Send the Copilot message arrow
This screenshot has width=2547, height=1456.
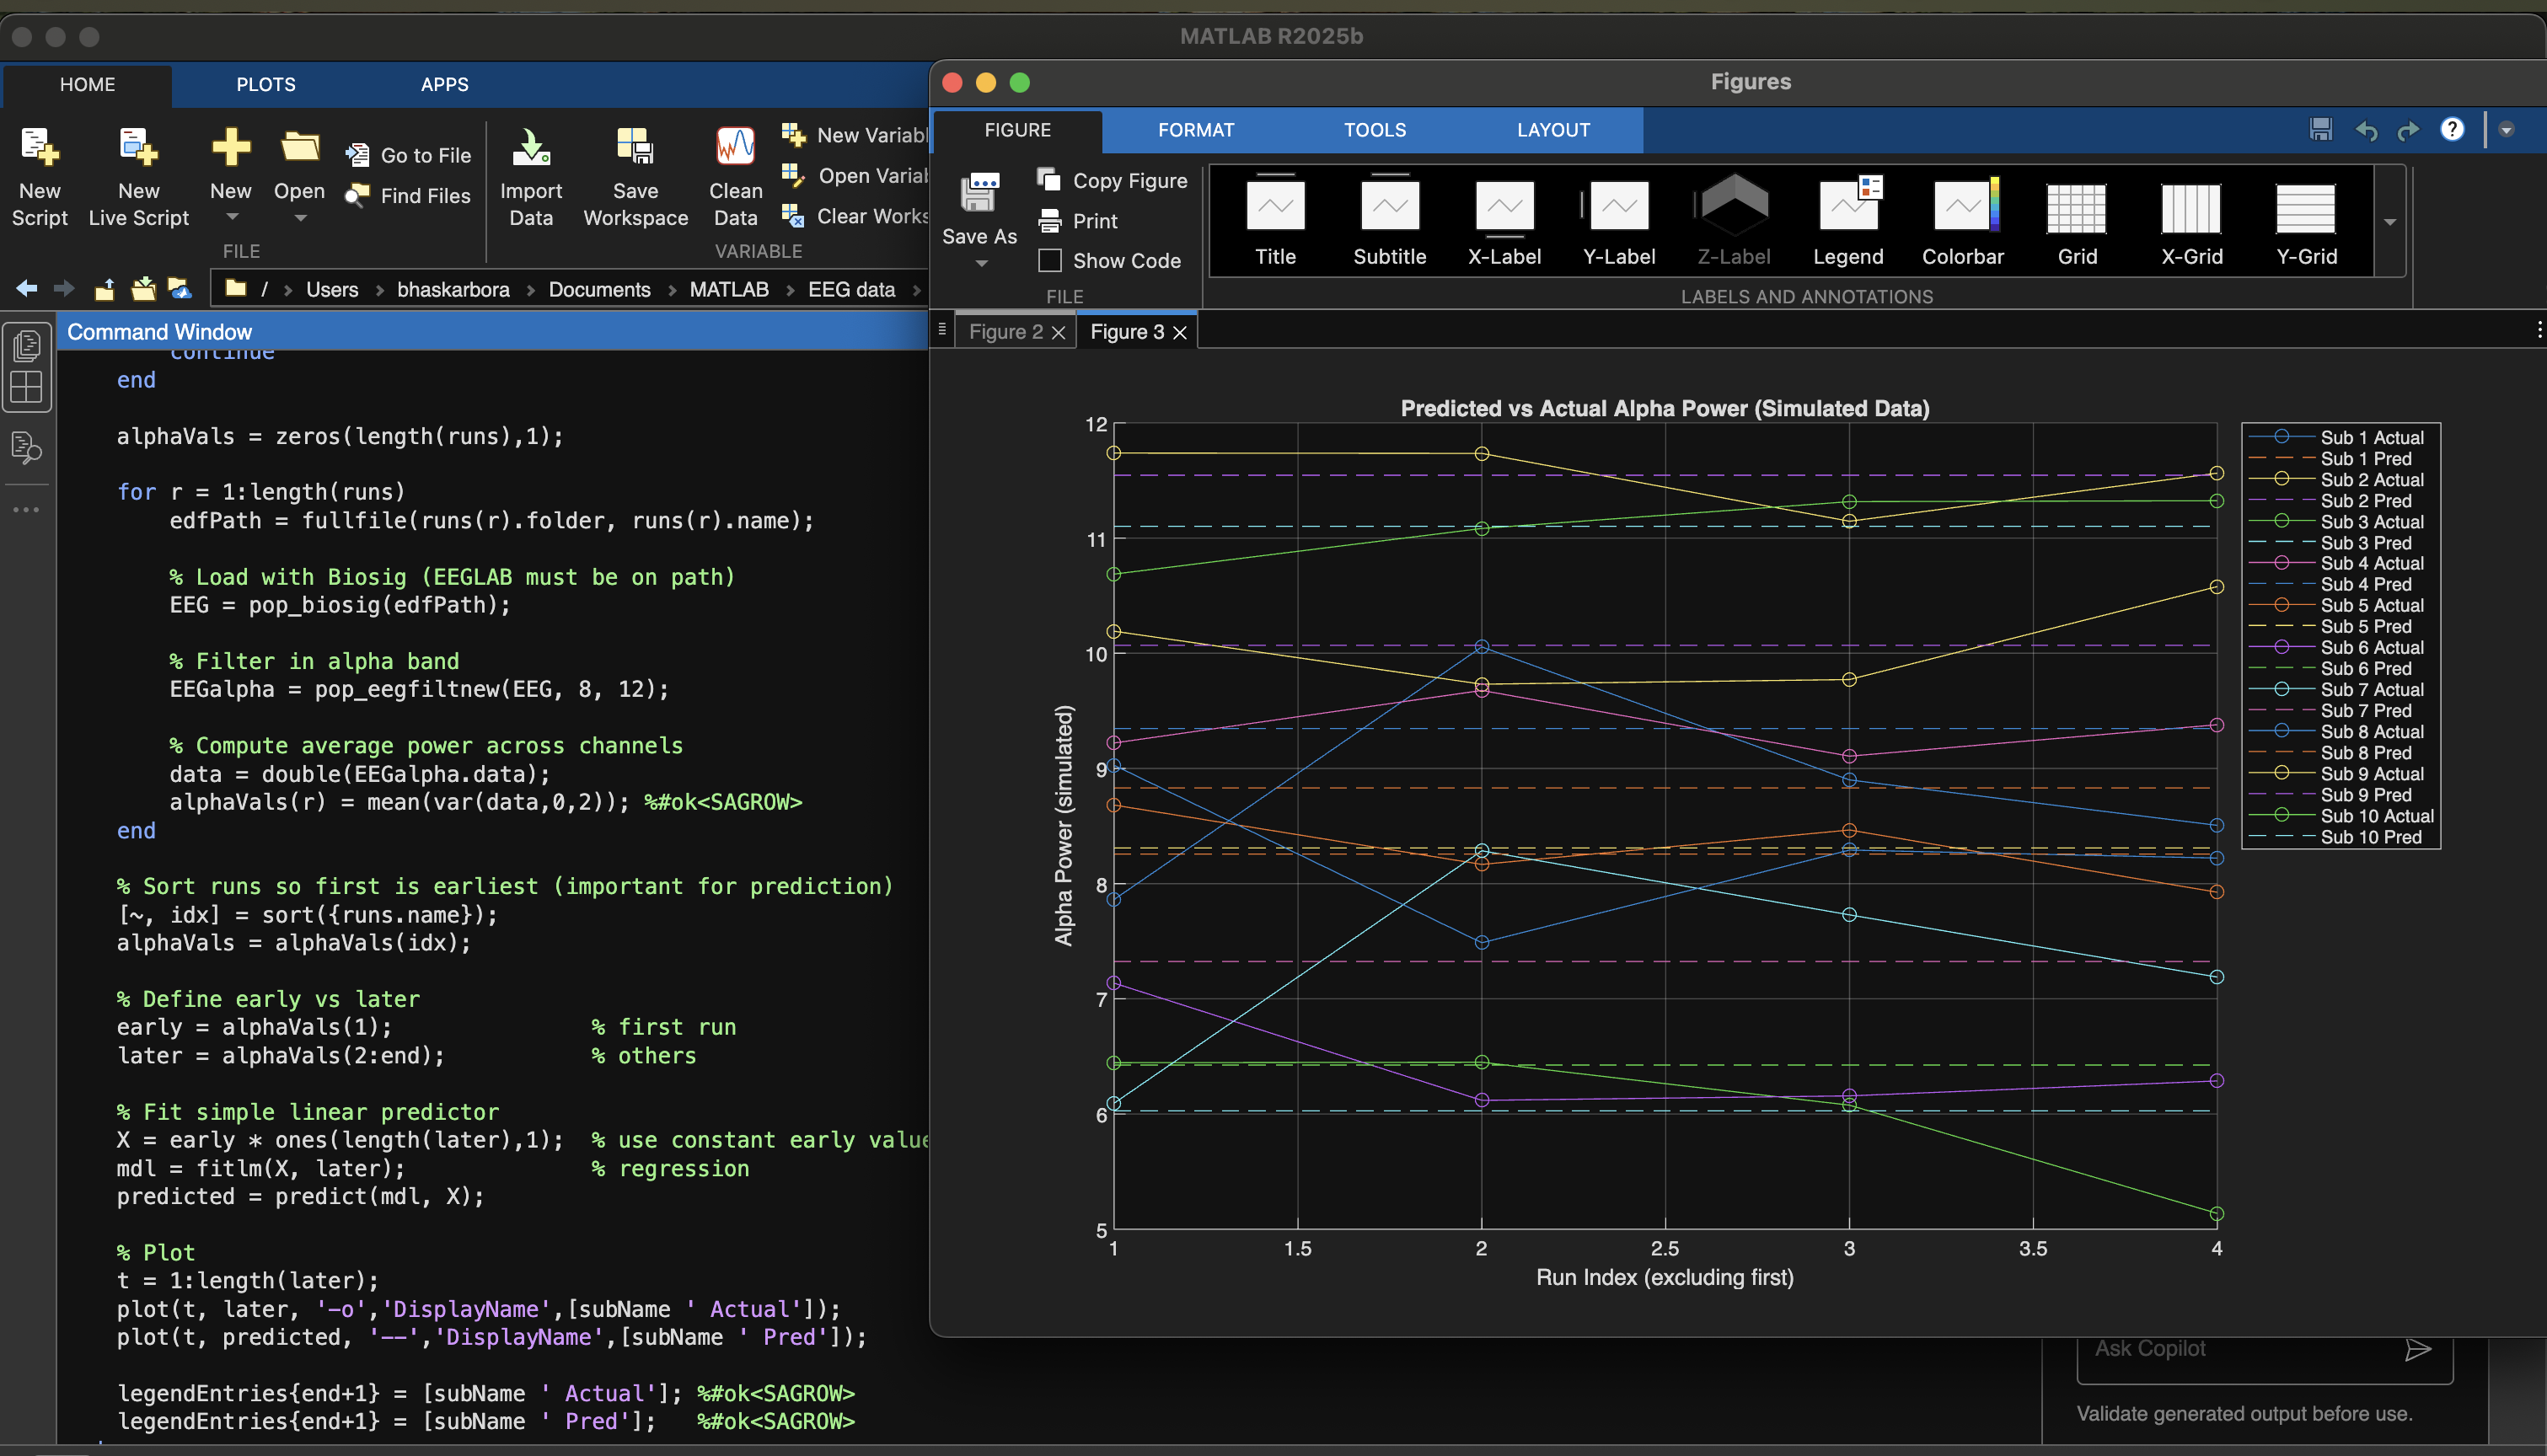point(2418,1350)
